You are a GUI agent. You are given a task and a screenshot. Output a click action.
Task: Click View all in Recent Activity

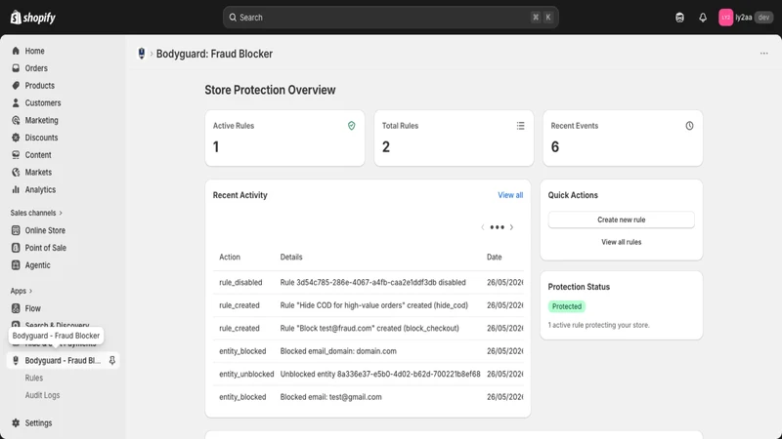[510, 195]
